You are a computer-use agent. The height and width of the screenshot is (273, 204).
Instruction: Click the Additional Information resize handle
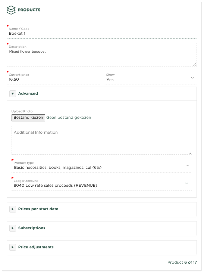190,153
